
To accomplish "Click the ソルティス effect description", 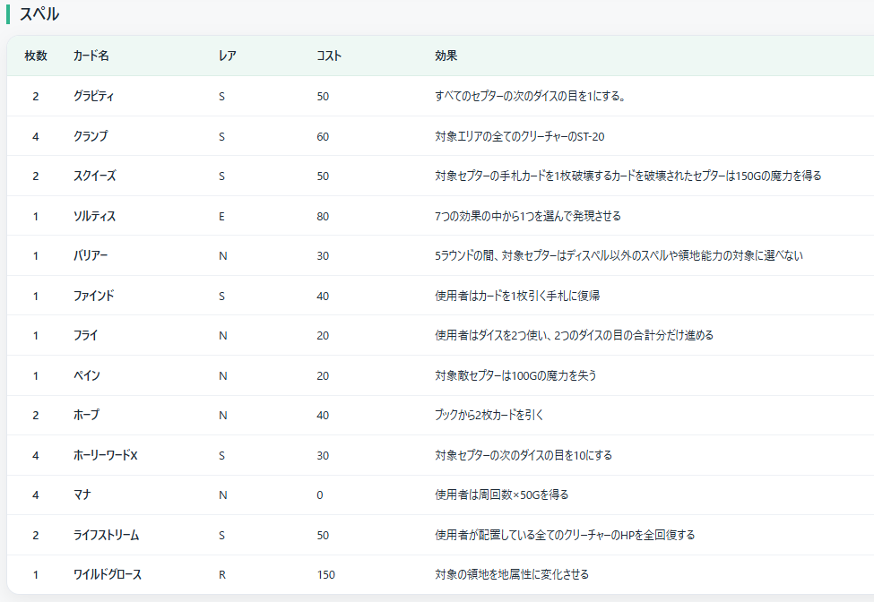I will tap(528, 216).
